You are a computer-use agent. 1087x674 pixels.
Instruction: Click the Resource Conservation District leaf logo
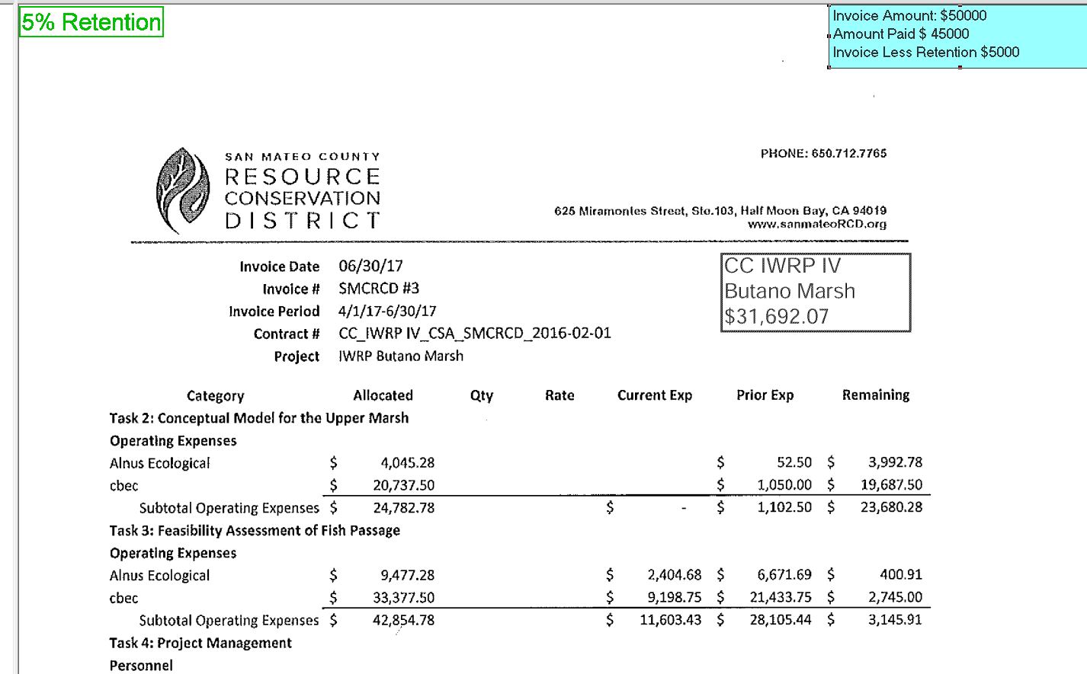[182, 190]
